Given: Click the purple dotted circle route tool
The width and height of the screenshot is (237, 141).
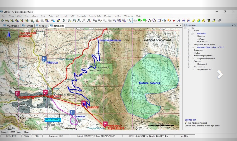Looking at the screenshot, I should tap(154, 21).
